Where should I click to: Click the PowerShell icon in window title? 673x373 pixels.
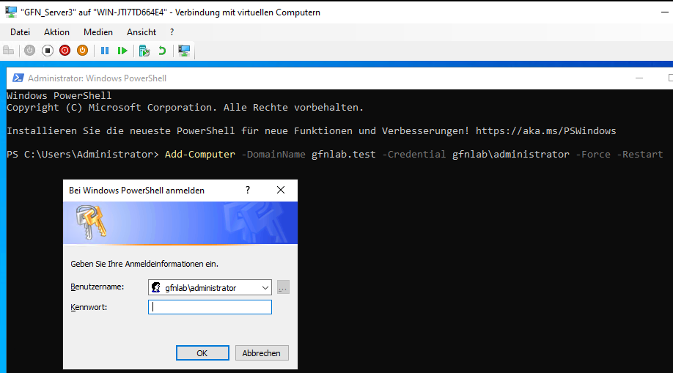pos(17,78)
